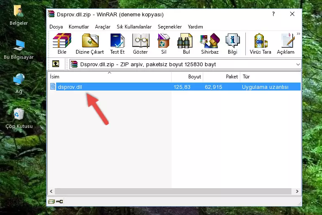Click the Sil (Delete) toolbar icon

(x=164, y=44)
